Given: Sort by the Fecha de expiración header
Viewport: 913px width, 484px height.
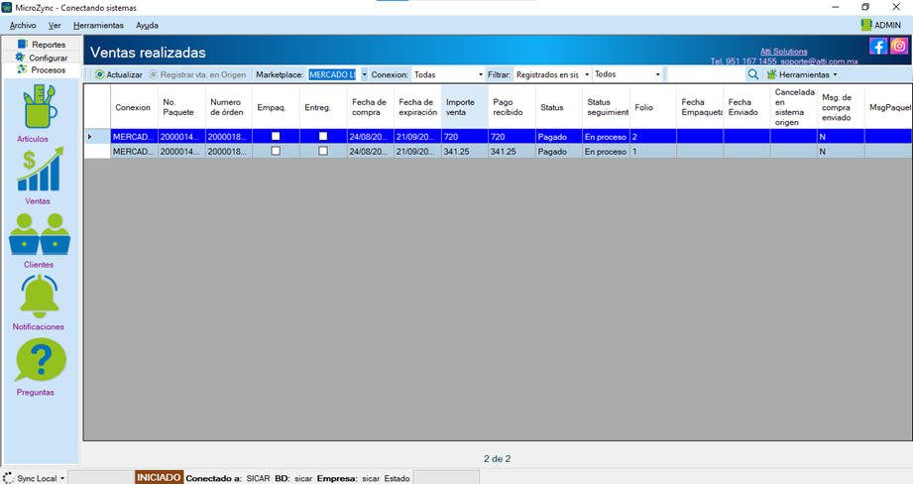Looking at the screenshot, I should 417,107.
